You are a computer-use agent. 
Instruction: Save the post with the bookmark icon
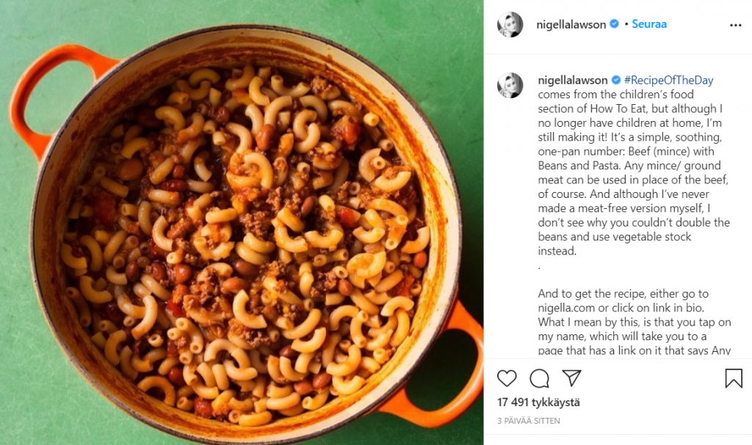click(734, 378)
